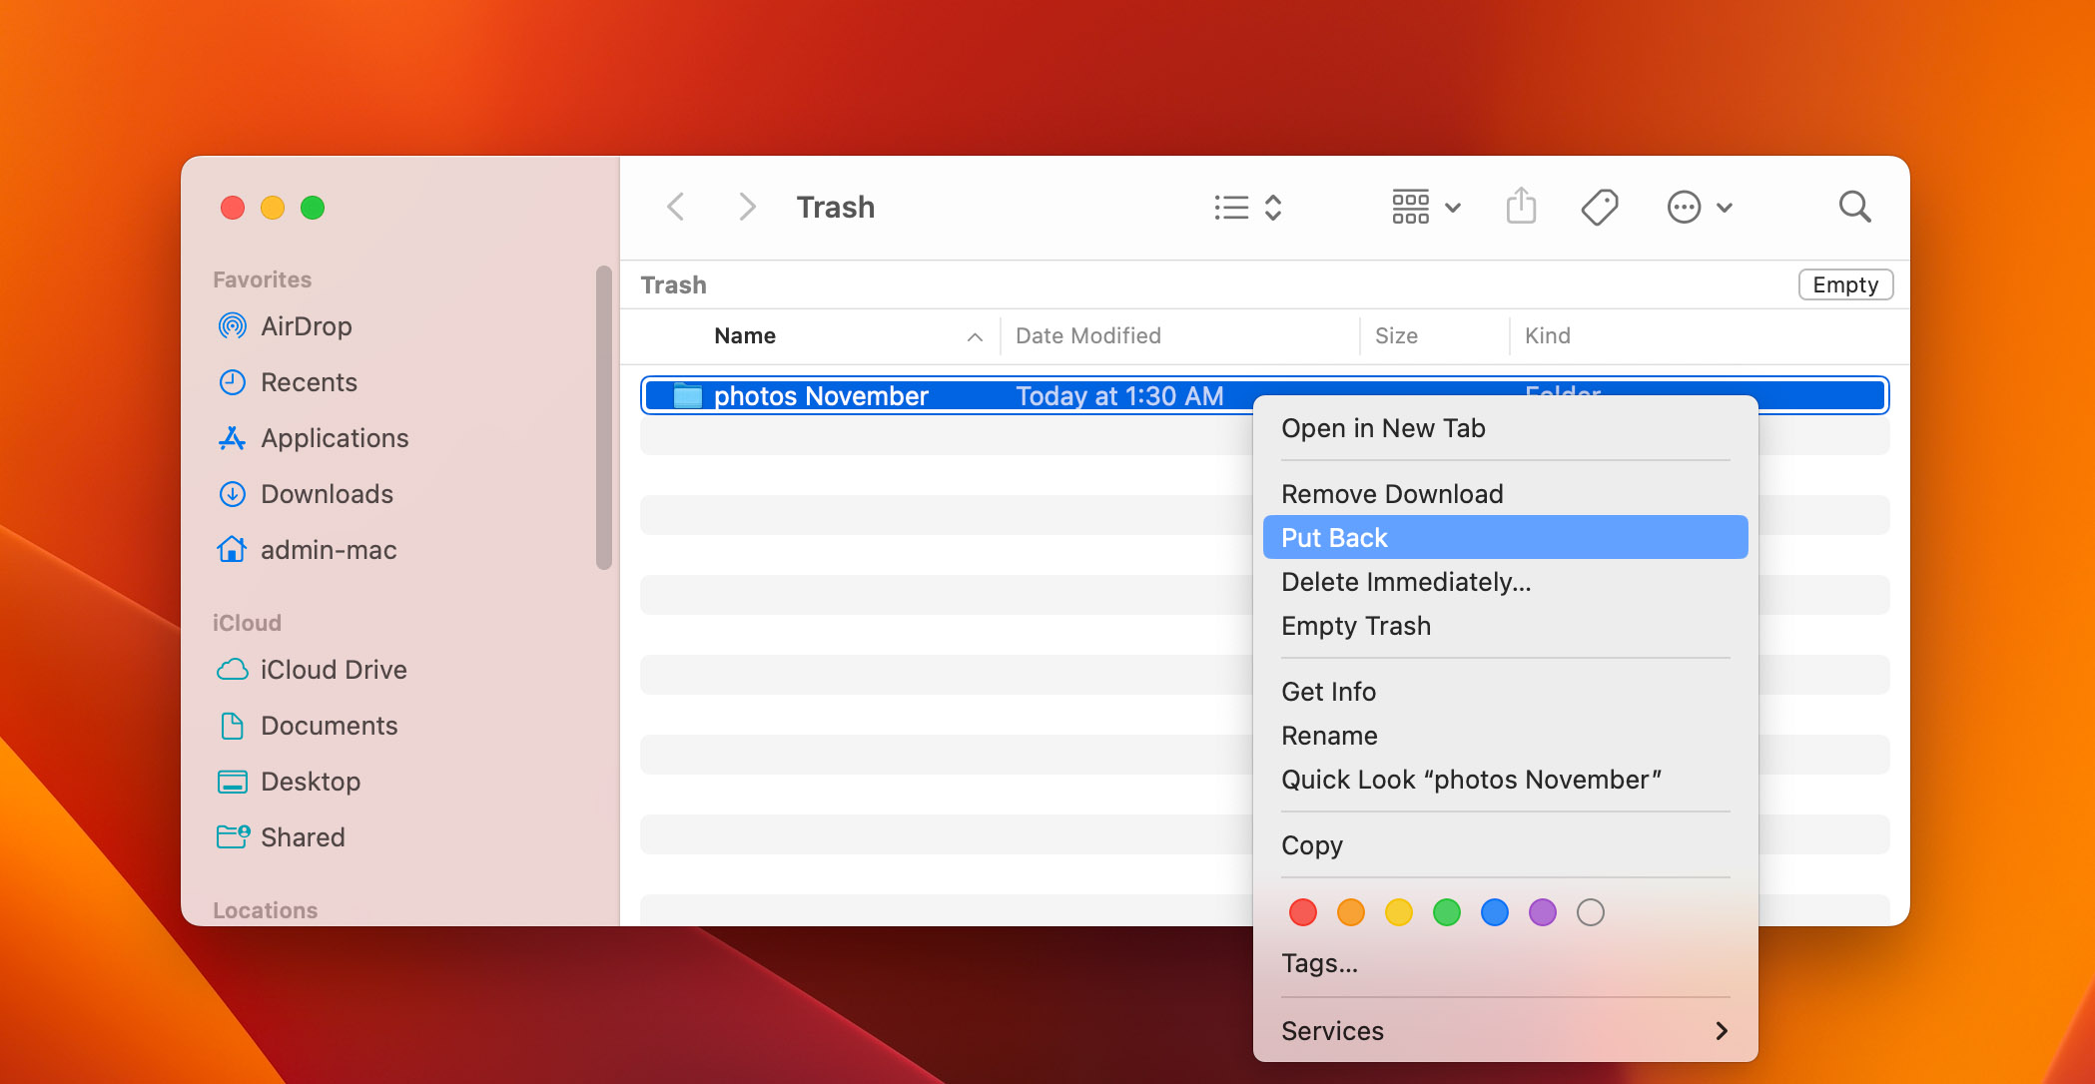Click the Tags toolbar icon

pos(1600,207)
